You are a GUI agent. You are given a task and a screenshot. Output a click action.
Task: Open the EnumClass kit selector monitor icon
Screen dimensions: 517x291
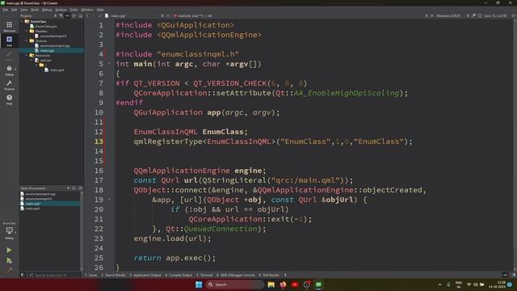click(9, 230)
